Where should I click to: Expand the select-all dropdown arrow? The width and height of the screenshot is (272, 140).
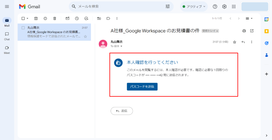[27, 18]
